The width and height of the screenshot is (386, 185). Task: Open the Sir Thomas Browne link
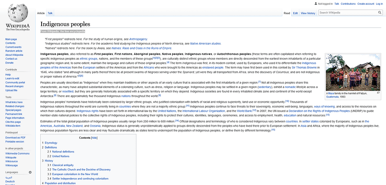pyautogui.click(x=304, y=67)
